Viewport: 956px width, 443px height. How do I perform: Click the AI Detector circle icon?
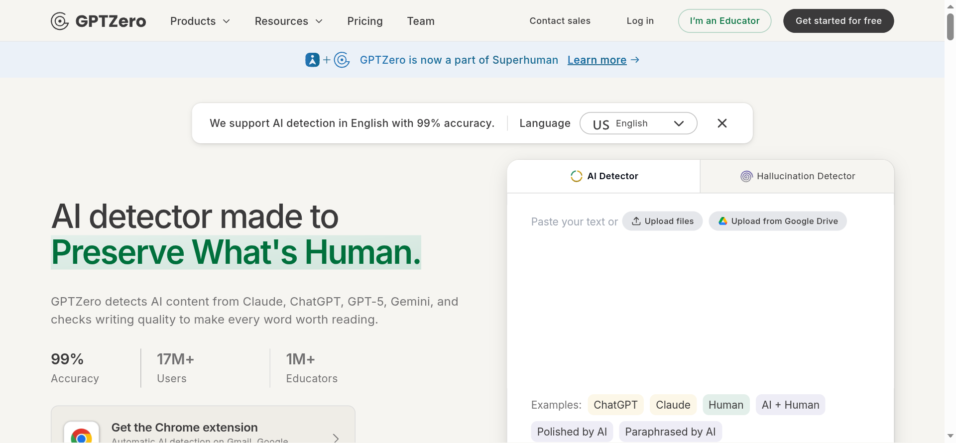tap(577, 176)
